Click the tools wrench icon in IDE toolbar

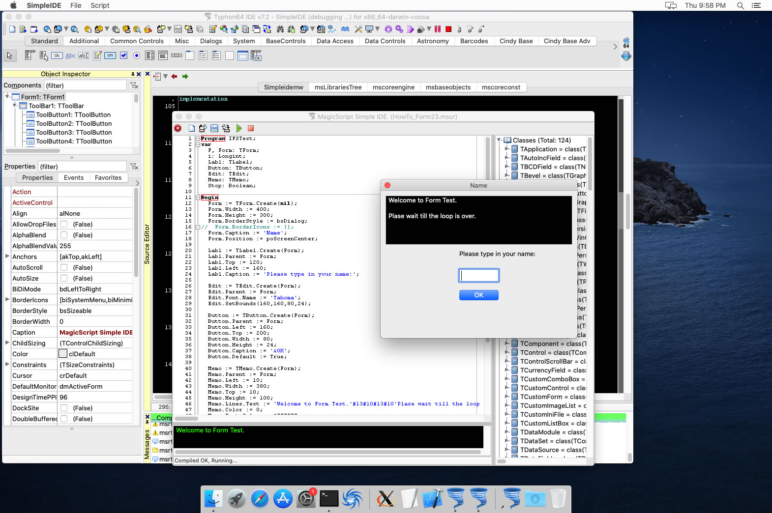coord(358,29)
